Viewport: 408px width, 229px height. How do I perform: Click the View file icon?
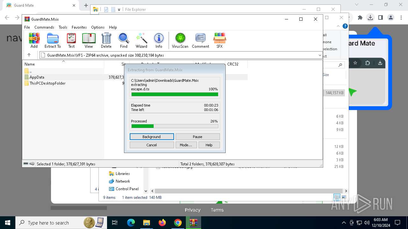(89, 40)
